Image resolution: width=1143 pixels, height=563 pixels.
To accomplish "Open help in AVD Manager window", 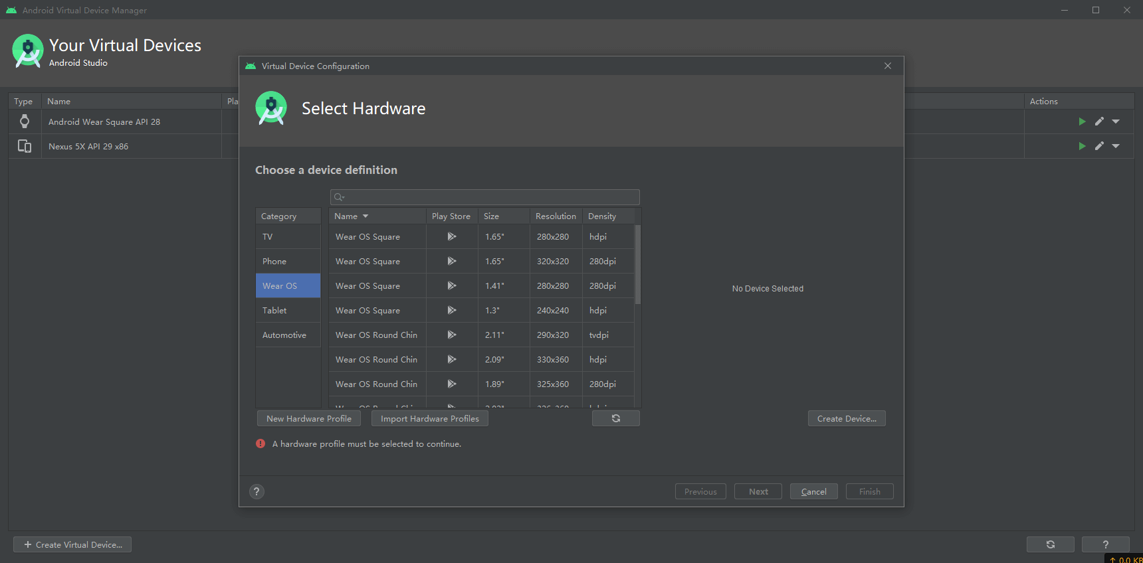I will tap(1106, 544).
